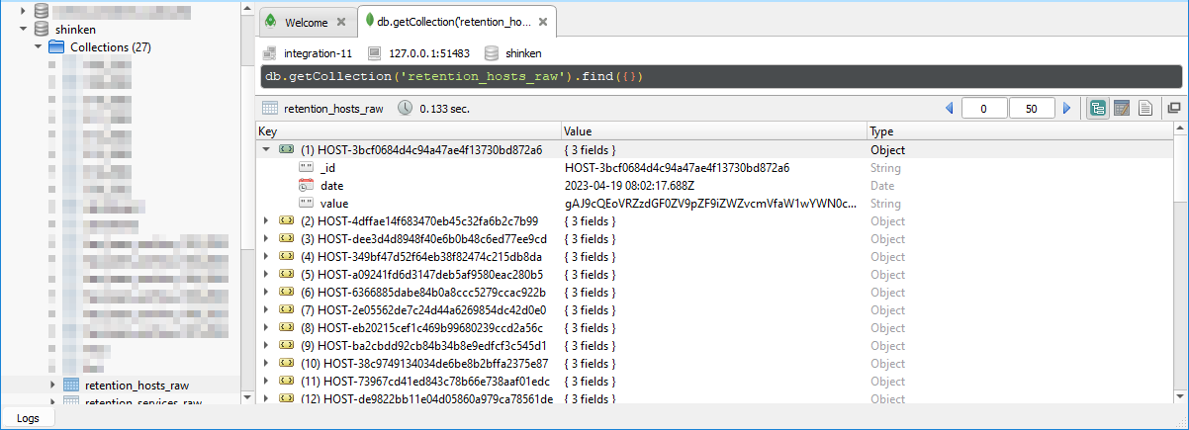1189x430 pixels.
Task: Switch to the Welcome tab
Action: 305,22
